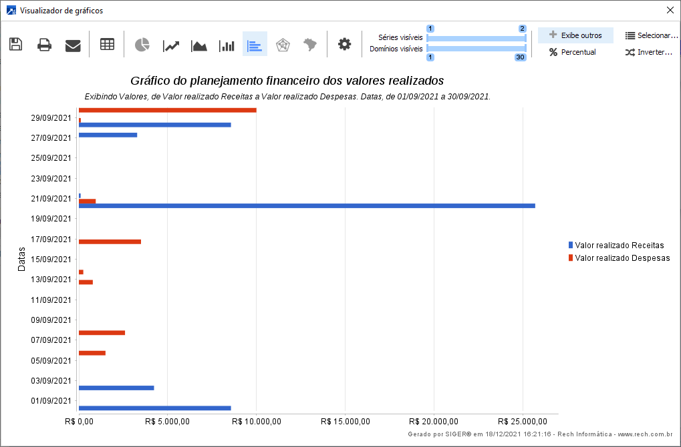Switch to vertical bar chart type
This screenshot has height=447, width=681.
(x=227, y=45)
